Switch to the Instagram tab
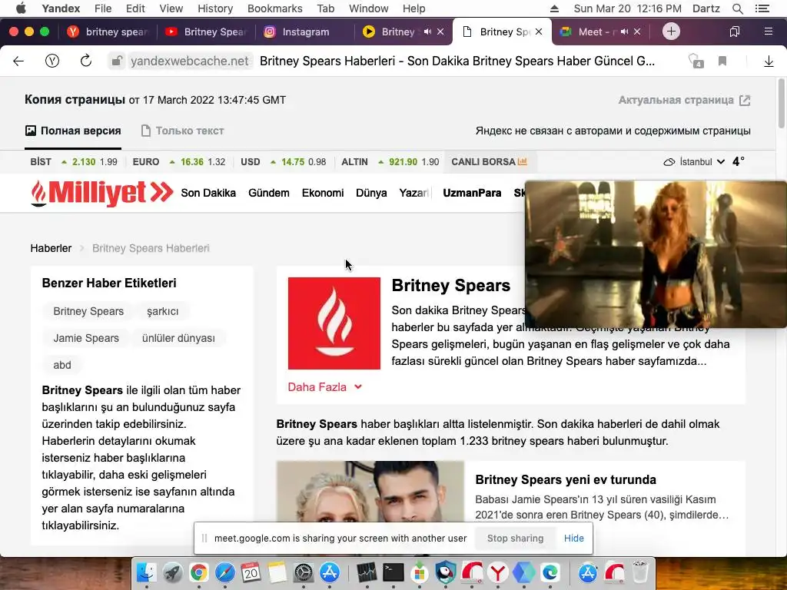 pos(306,31)
